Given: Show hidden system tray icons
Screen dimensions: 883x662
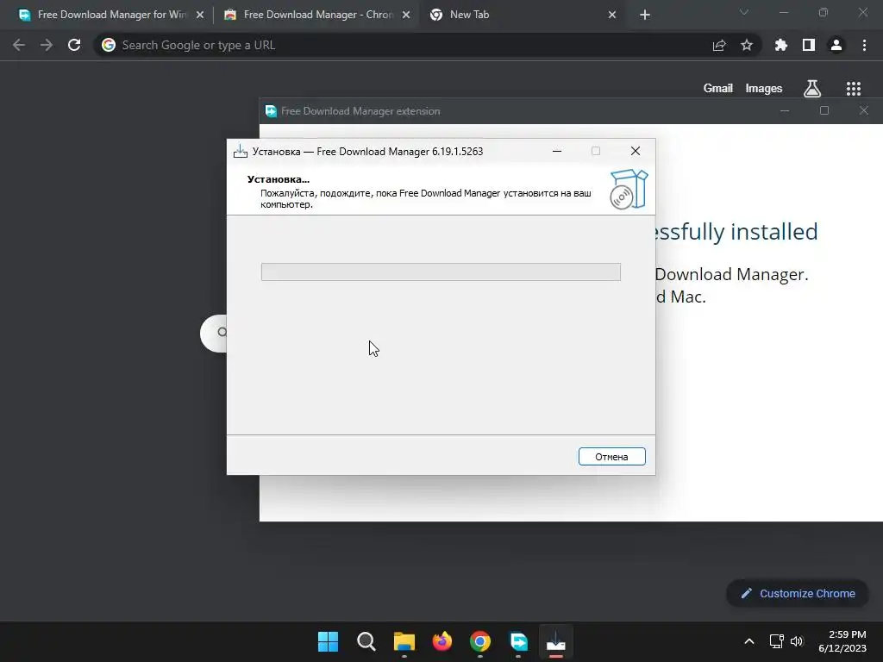Looking at the screenshot, I should point(749,641).
